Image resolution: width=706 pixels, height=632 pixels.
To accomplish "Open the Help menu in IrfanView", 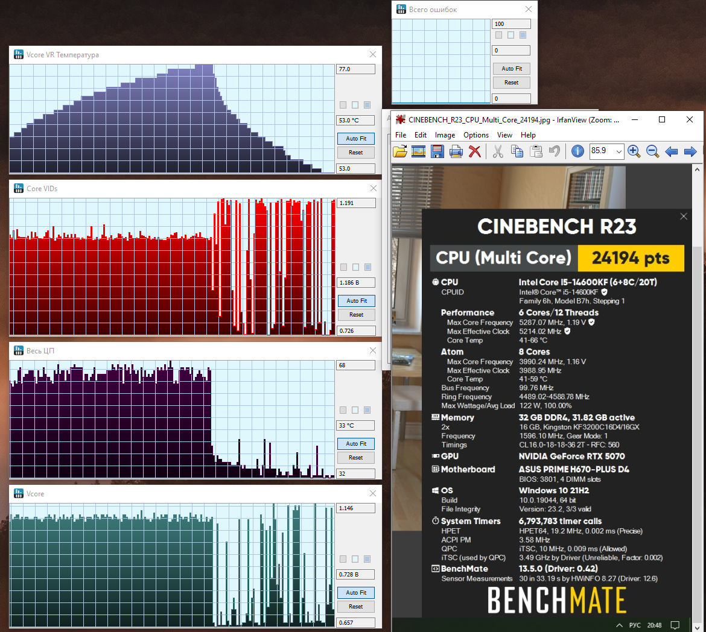I will pos(528,135).
